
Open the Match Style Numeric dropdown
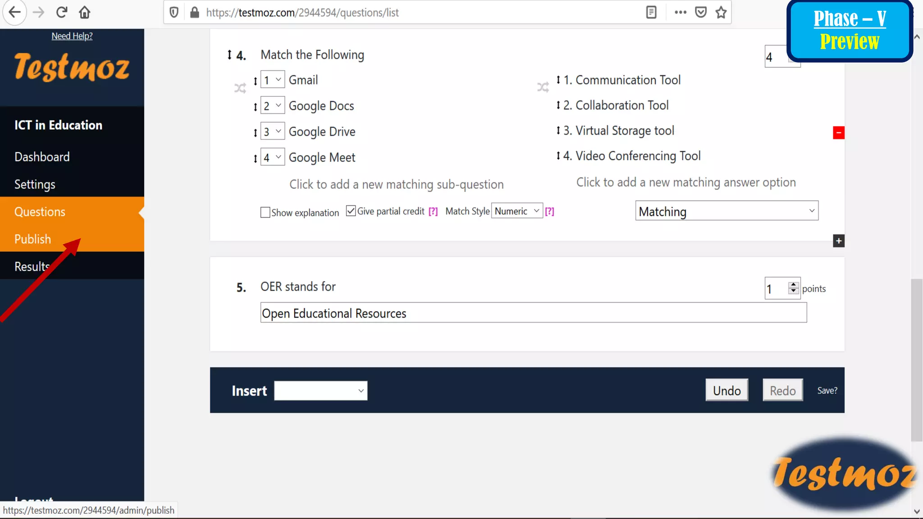click(x=516, y=211)
